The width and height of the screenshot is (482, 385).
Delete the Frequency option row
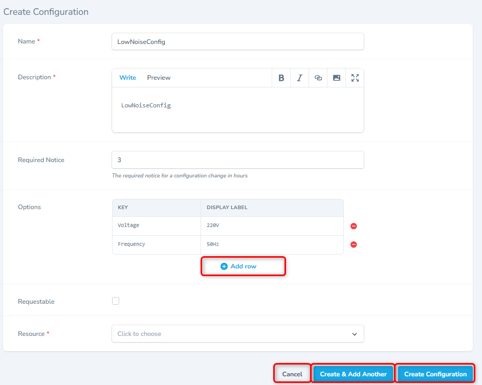(353, 244)
